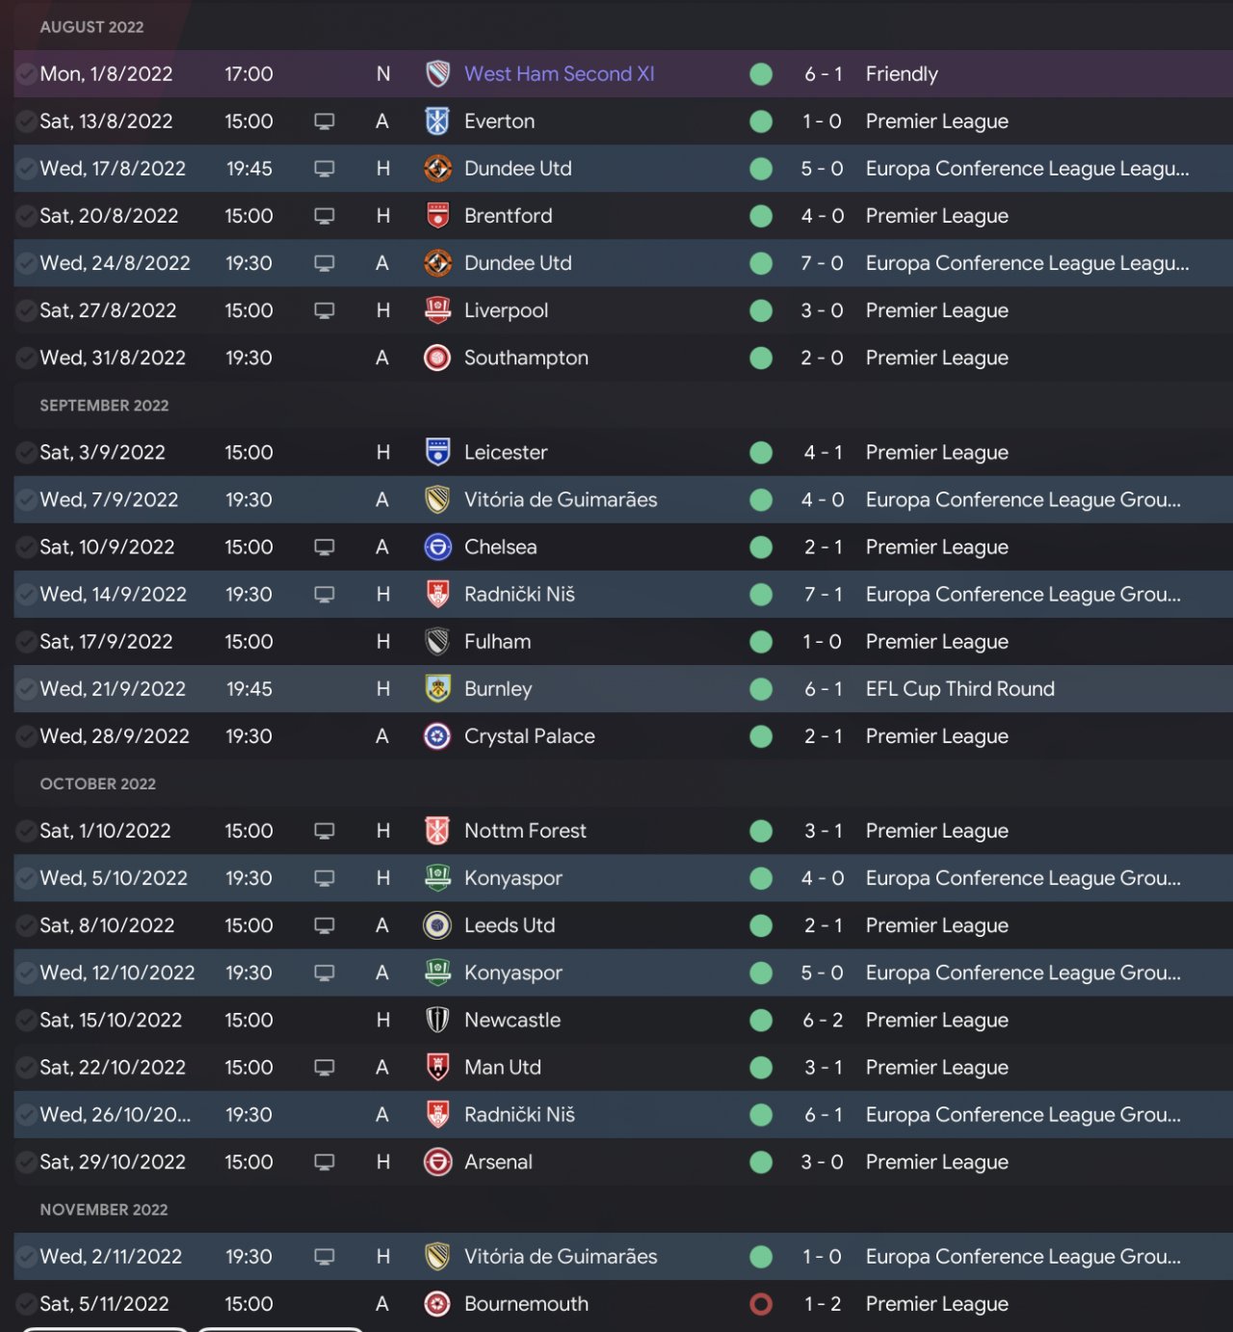Viewport: 1233px width, 1332px height.
Task: Toggle checkmark on Sat 5/11/2022 Bournemouth row
Action: [26, 1304]
